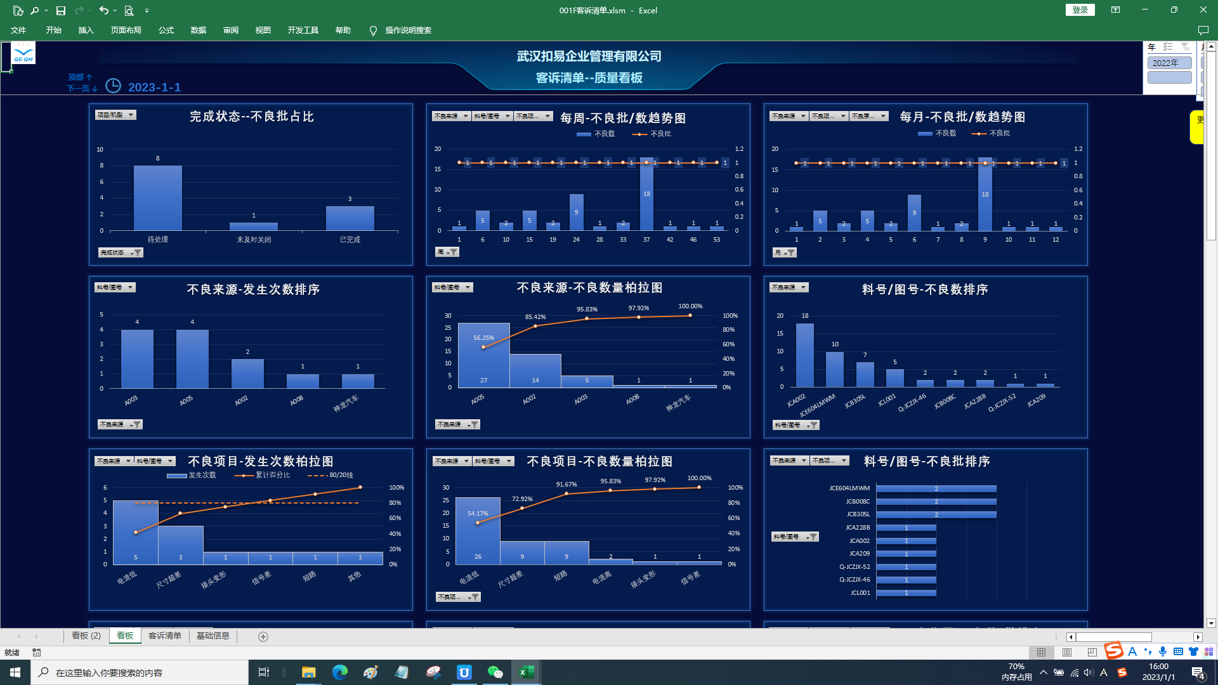Open WeChat from the taskbar

pos(495,672)
